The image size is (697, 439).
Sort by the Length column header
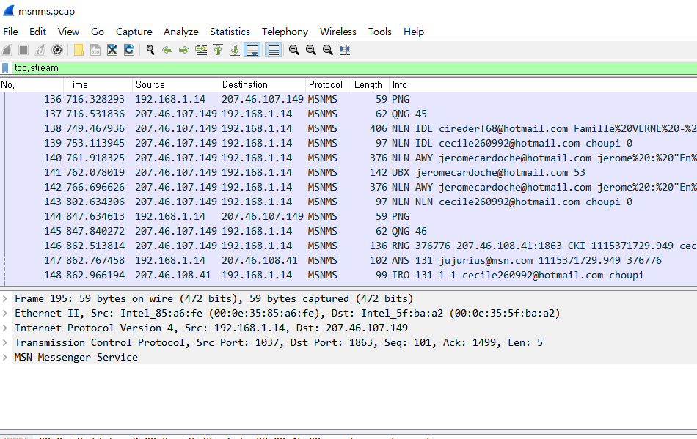tap(370, 84)
